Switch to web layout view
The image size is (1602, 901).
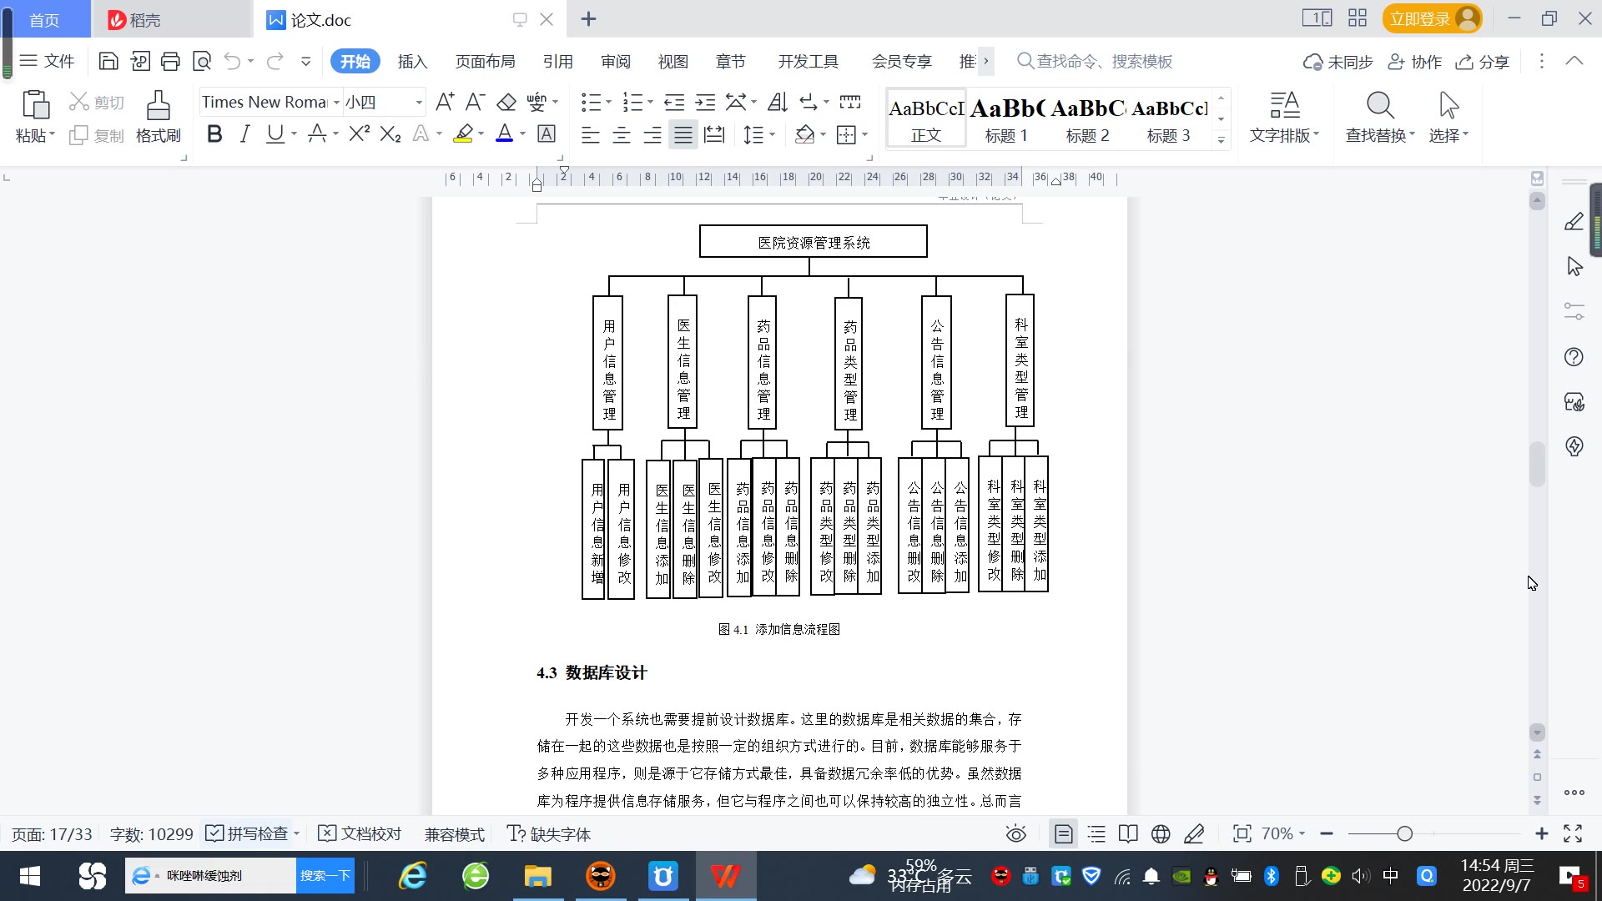pyautogui.click(x=1161, y=833)
